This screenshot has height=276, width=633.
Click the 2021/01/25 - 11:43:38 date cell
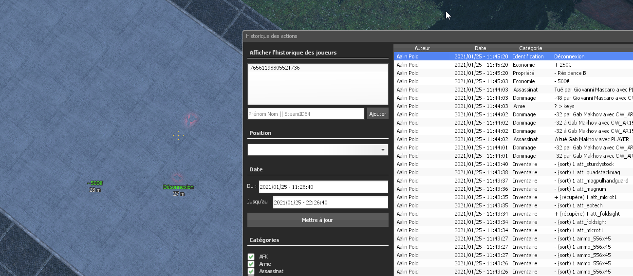(481, 172)
